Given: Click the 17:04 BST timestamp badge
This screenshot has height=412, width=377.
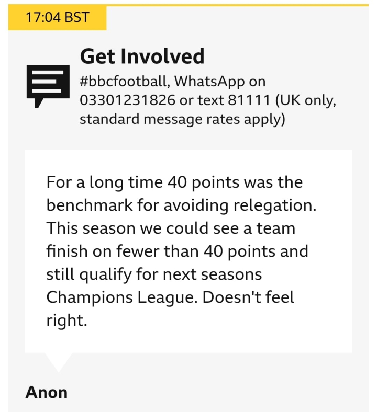Looking at the screenshot, I should 58,17.
